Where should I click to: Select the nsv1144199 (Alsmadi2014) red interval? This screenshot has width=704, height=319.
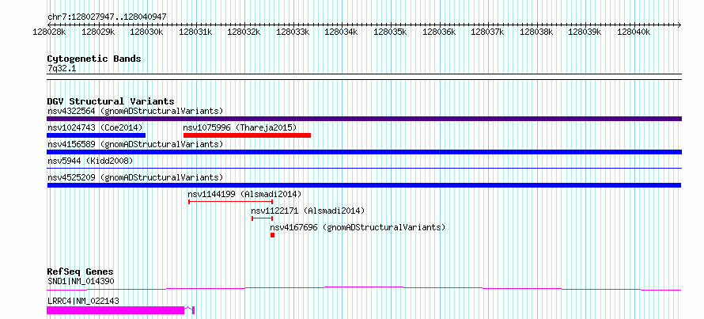(x=231, y=202)
